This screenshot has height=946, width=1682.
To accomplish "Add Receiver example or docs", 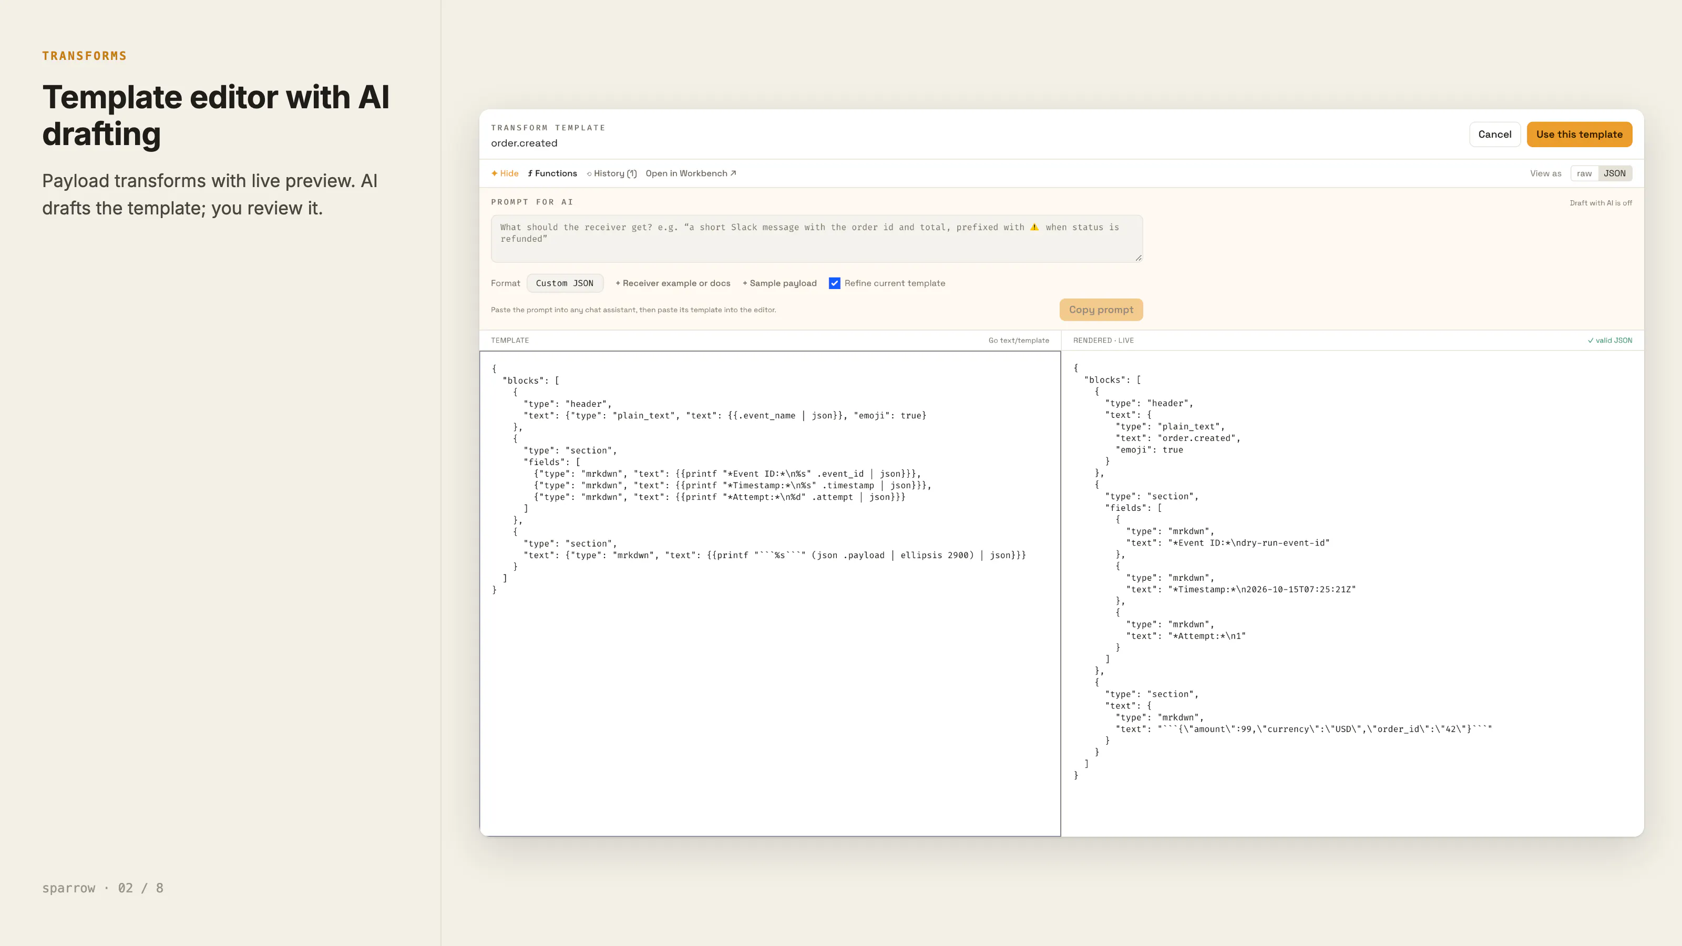I will (x=673, y=283).
